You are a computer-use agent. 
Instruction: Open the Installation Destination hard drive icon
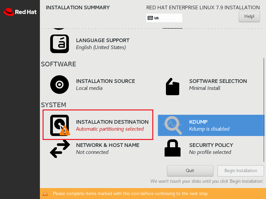tap(60, 125)
